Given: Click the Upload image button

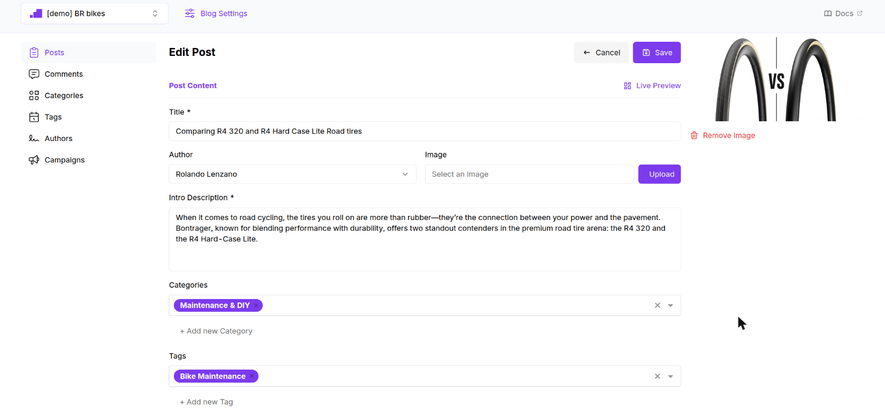Looking at the screenshot, I should (659, 174).
